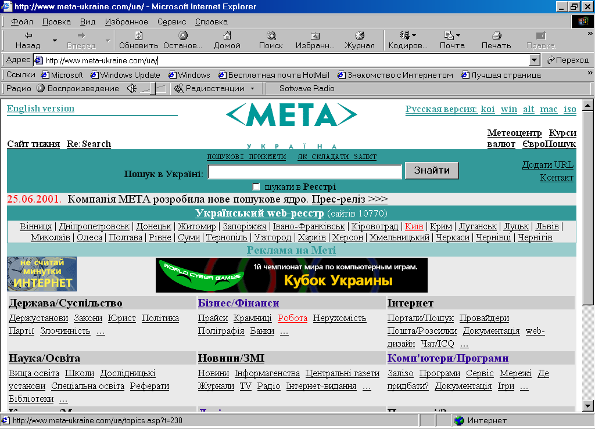
Task: Mute the radio speaker icon
Action: 131,88
